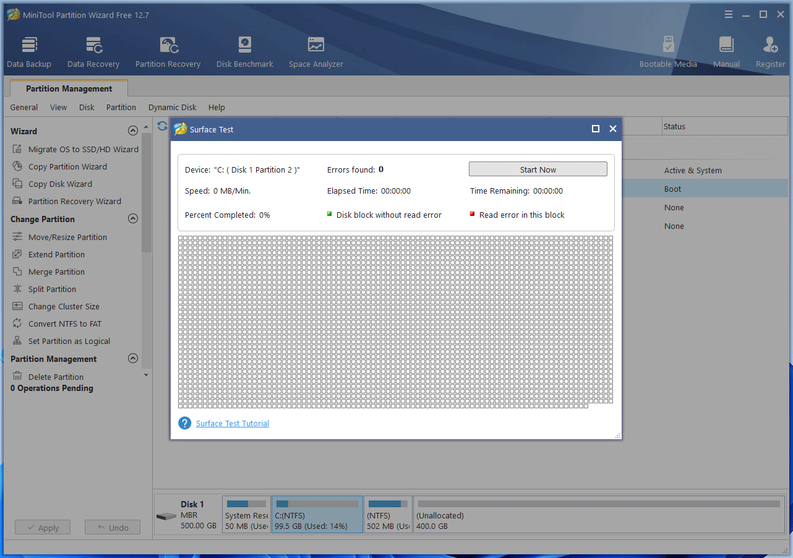Open the View menu
Viewport: 793px width, 558px height.
point(59,107)
